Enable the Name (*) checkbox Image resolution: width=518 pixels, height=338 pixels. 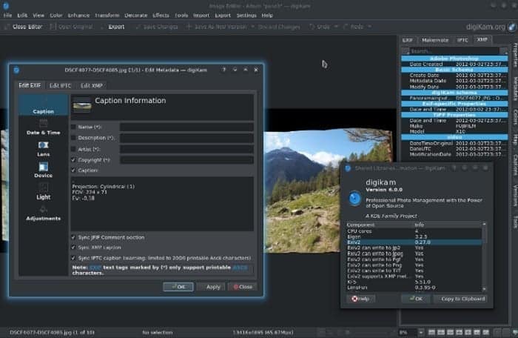[x=73, y=127]
